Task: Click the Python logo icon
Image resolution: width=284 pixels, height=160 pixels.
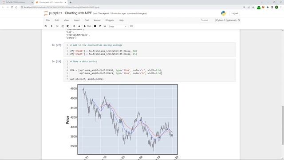Action: pyautogui.click(x=223, y=13)
